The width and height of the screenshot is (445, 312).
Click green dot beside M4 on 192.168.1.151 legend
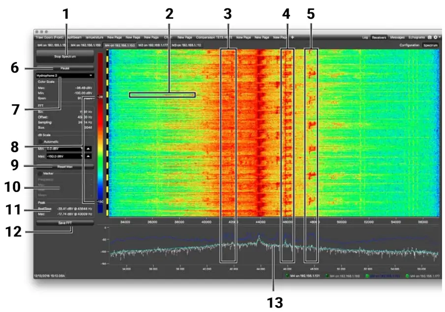pyautogui.click(x=287, y=276)
